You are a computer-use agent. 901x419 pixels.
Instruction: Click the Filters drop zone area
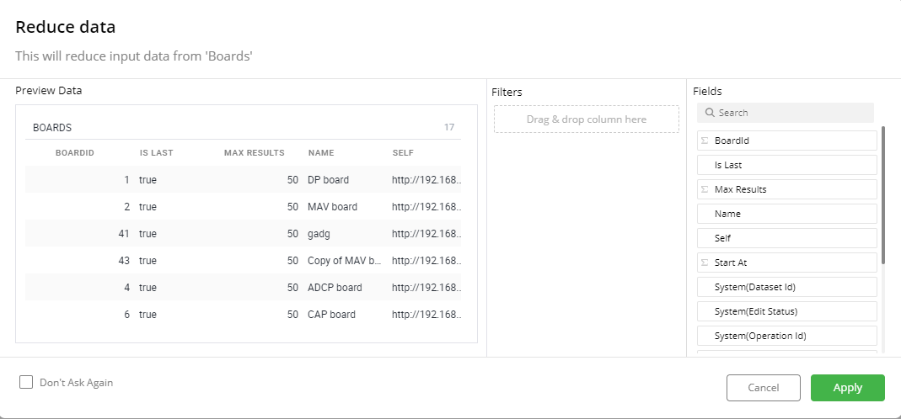(586, 119)
